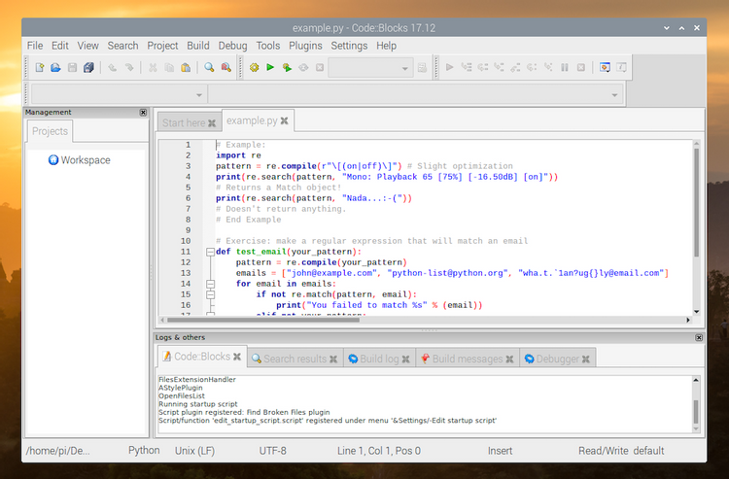Open the Debugging windows icon
This screenshot has width=729, height=479.
tap(605, 68)
